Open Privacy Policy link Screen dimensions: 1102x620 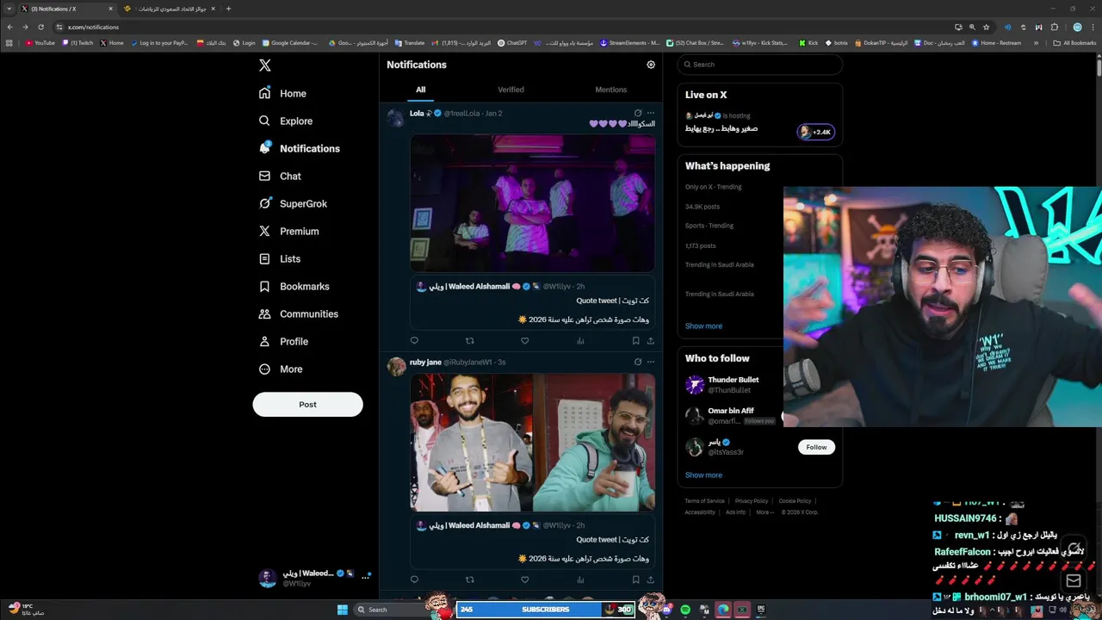(x=752, y=501)
